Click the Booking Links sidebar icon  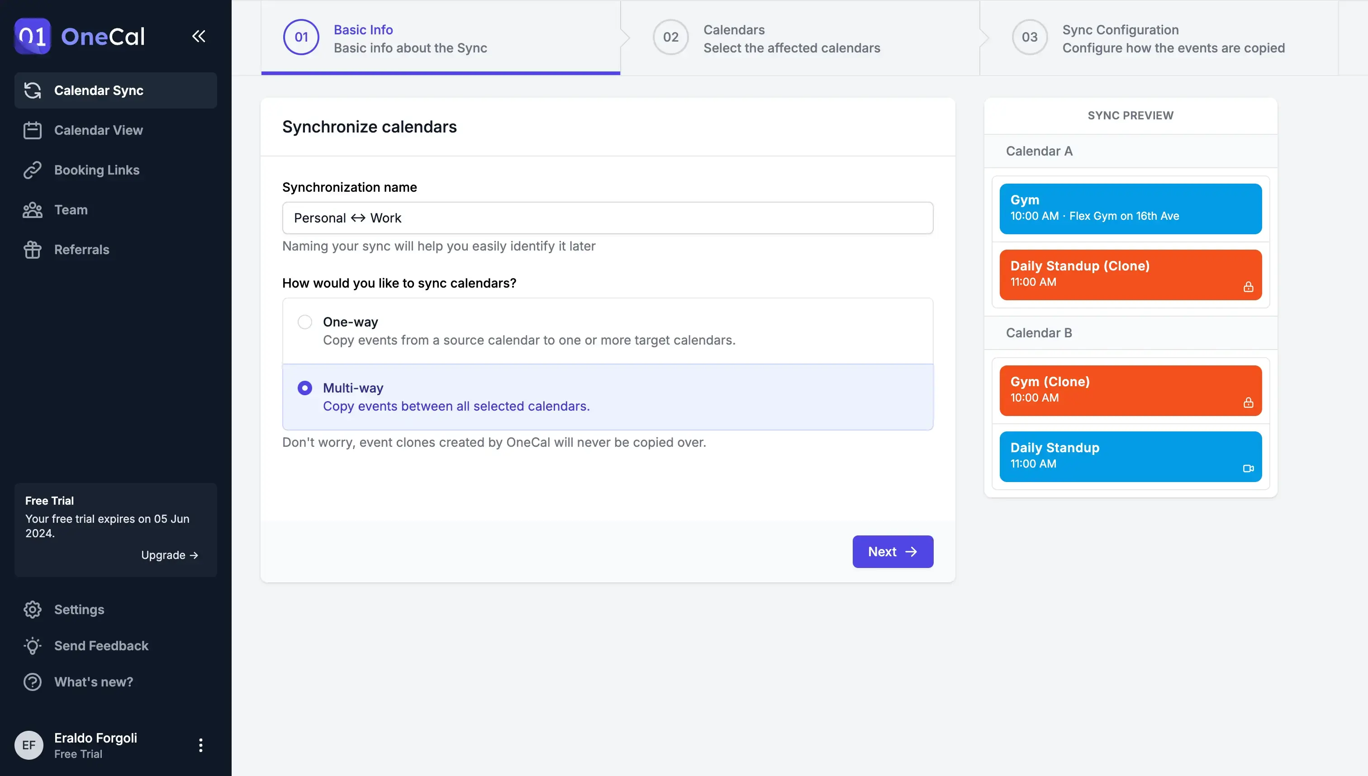32,170
